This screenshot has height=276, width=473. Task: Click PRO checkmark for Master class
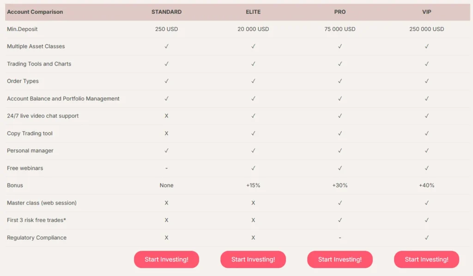tap(340, 203)
